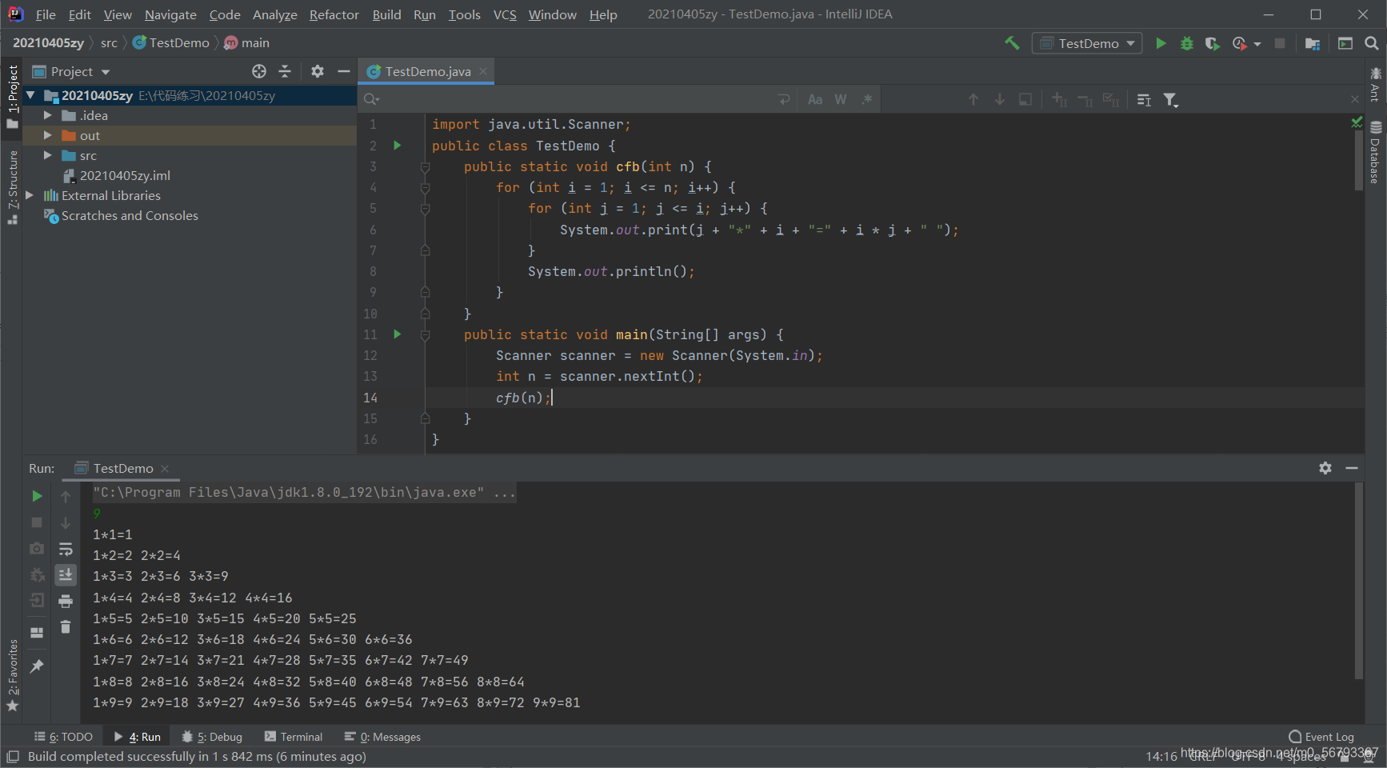Collapse the 20210405zy project root
The width and height of the screenshot is (1387, 768).
point(30,95)
